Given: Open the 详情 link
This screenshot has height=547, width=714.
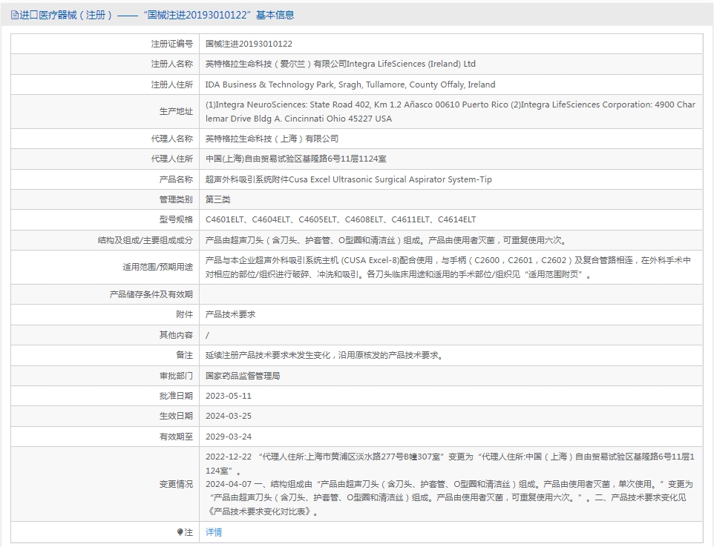Looking at the screenshot, I should pos(214,532).
